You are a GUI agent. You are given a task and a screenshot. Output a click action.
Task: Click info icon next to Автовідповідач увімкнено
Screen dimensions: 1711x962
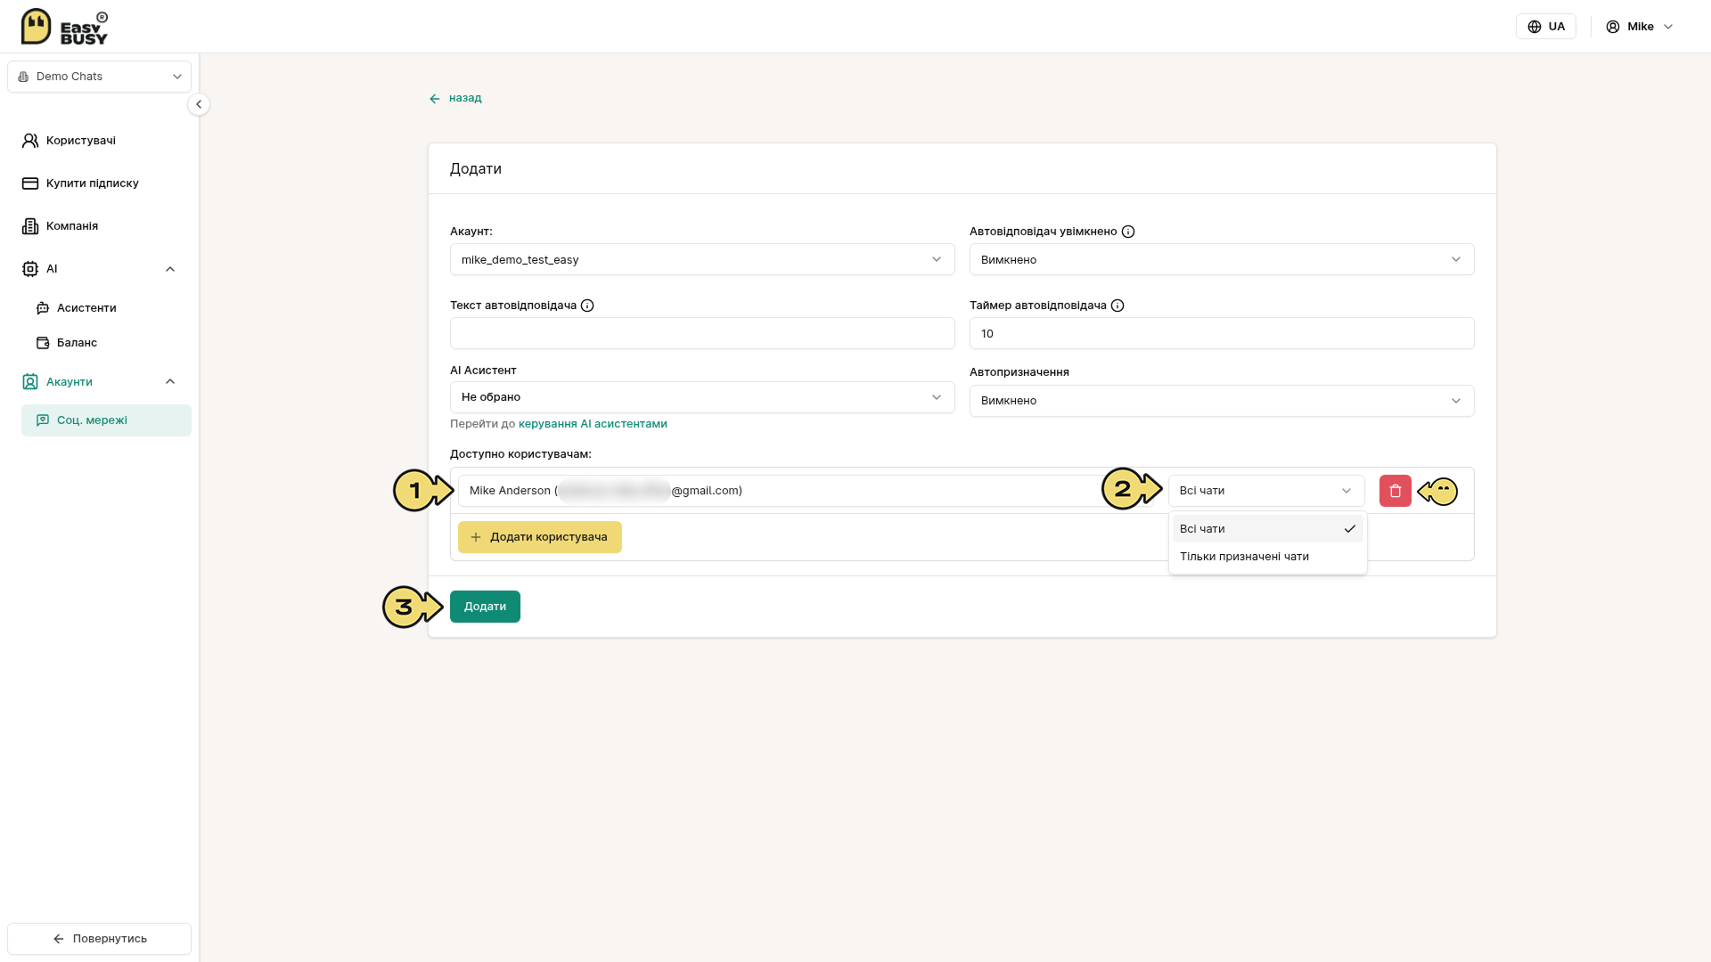(1128, 232)
